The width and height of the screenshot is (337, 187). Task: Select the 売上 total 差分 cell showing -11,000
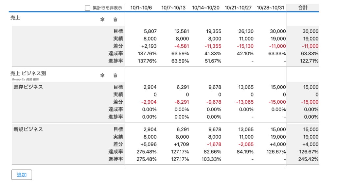click(310, 46)
